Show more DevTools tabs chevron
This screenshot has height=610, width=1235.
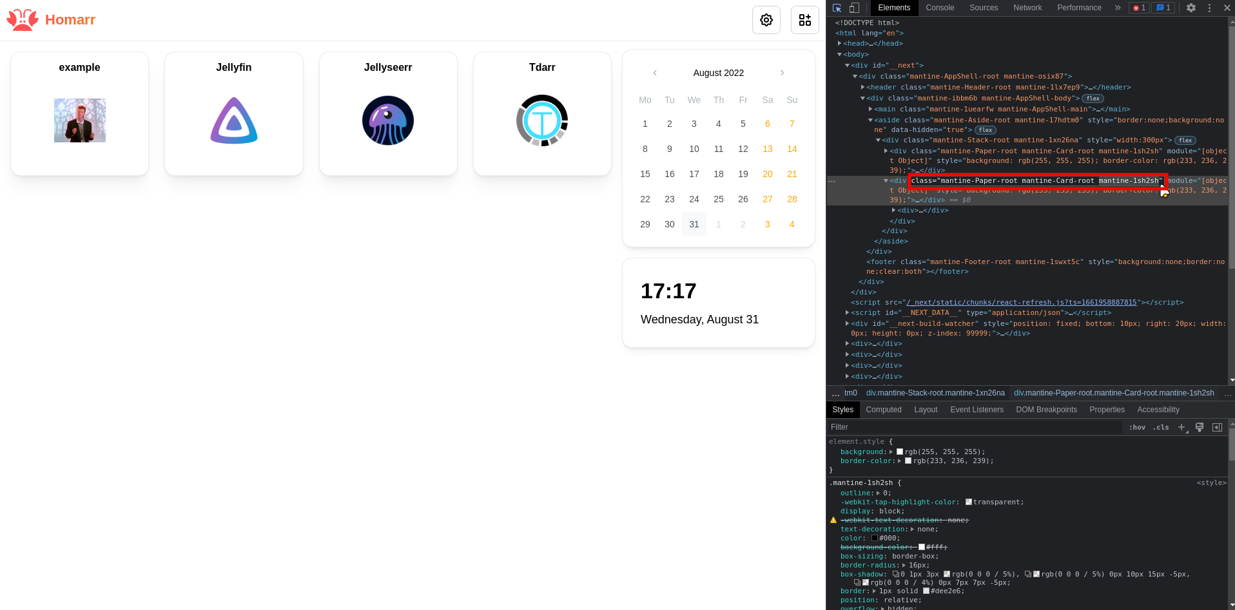1118,8
